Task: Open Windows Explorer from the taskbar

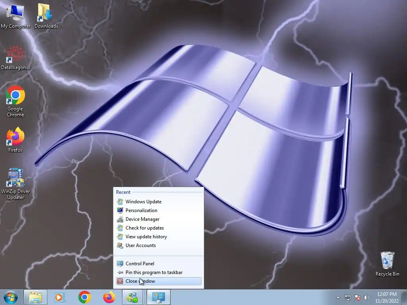Action: tap(35, 297)
